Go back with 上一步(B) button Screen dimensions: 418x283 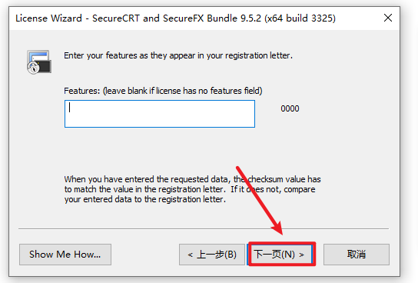[212, 255]
